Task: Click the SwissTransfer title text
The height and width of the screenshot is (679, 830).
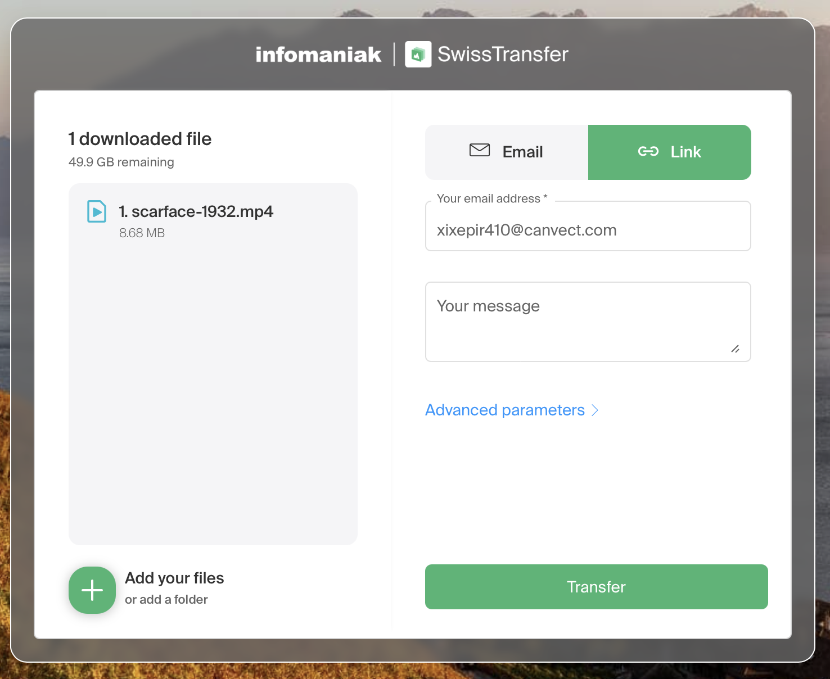Action: coord(503,55)
